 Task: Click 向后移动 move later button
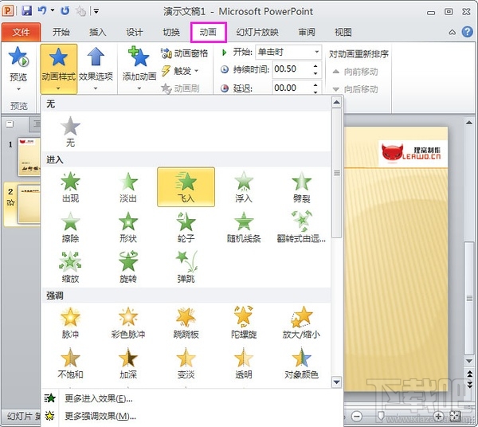[355, 89]
